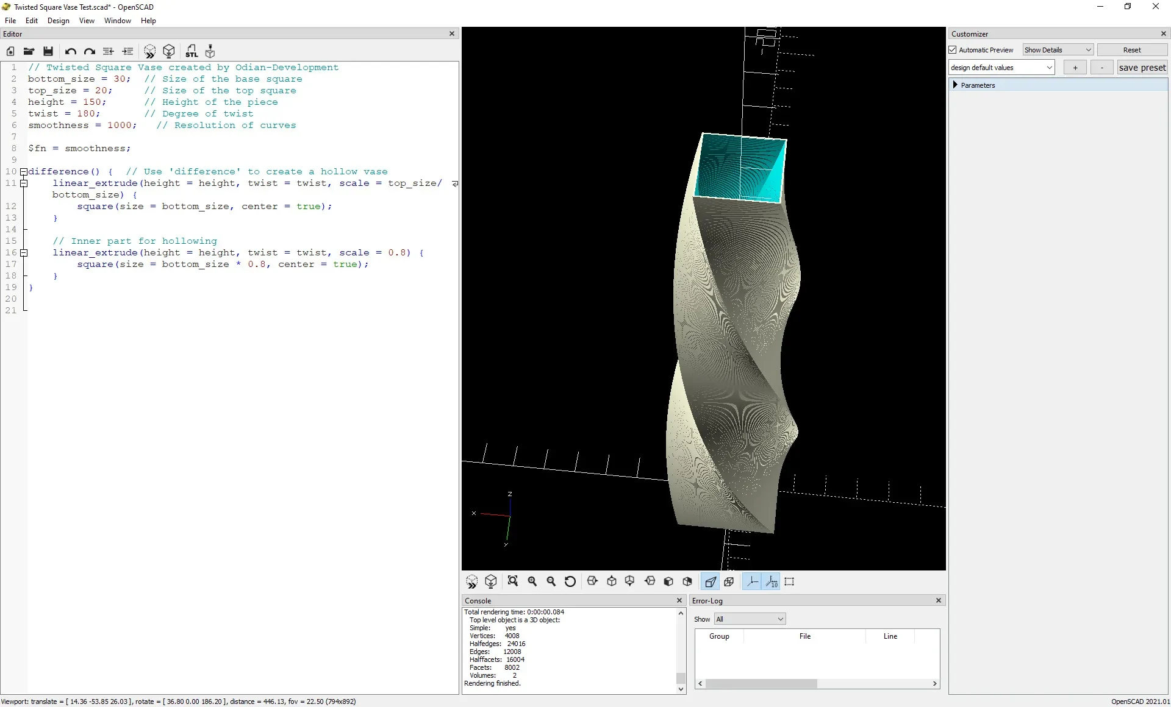Close the Console panel
The width and height of the screenshot is (1171, 707).
pos(679,601)
